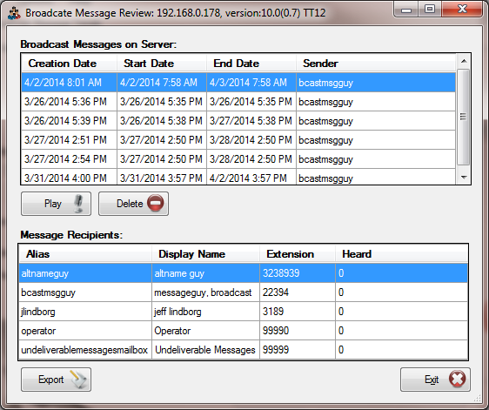Image resolution: width=489 pixels, height=410 pixels.
Task: Select message created 3/26/2014 5:36 PM
Action: [238, 102]
